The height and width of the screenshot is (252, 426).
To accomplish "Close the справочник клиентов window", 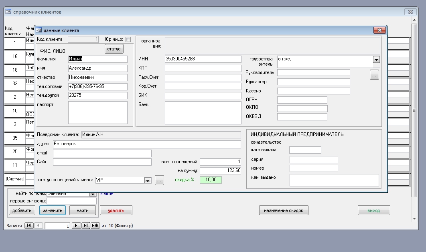I will coord(410,12).
